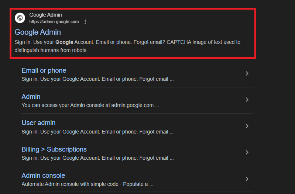Click the CAPTCHA description snippet under Google Admin
This screenshot has width=295, height=194.
127,46
